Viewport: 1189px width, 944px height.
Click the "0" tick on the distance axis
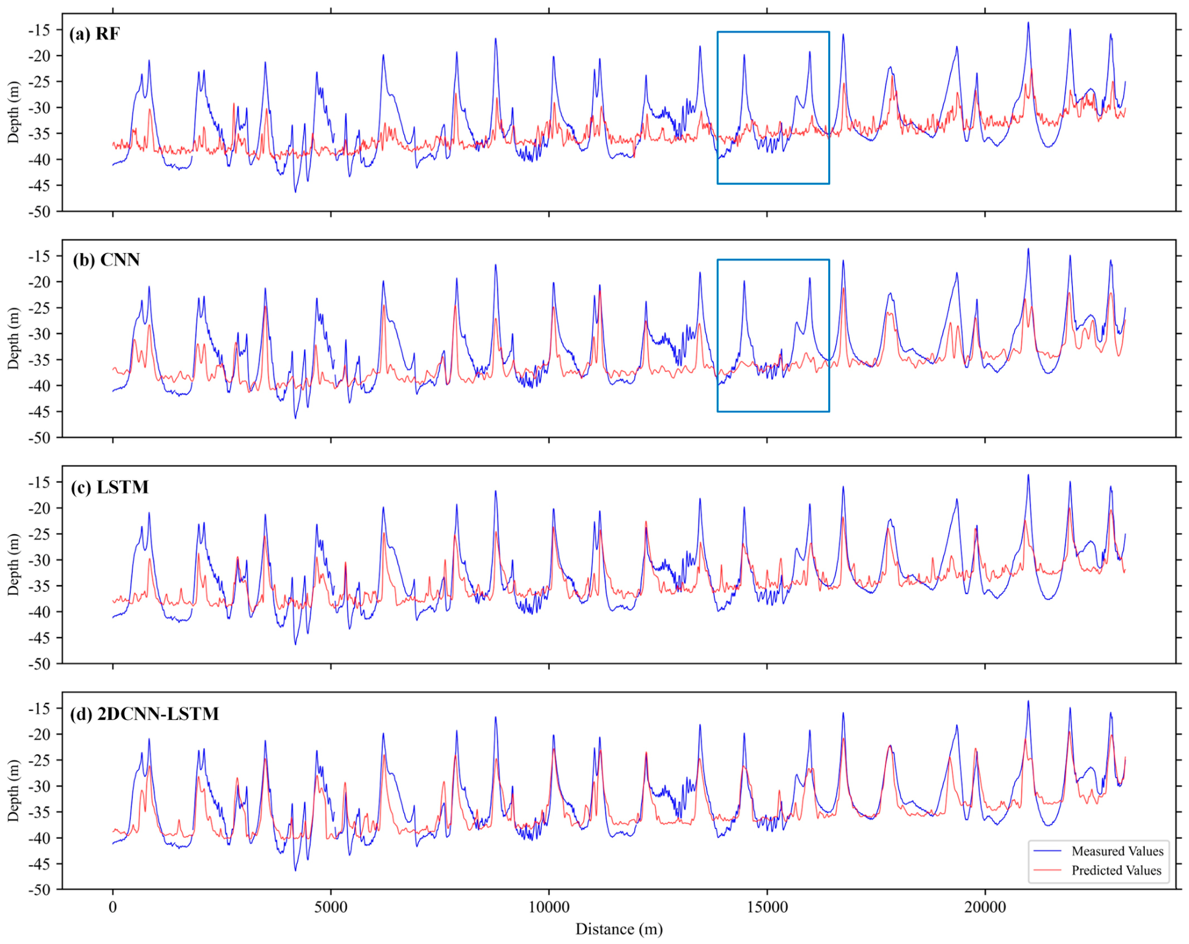113,907
